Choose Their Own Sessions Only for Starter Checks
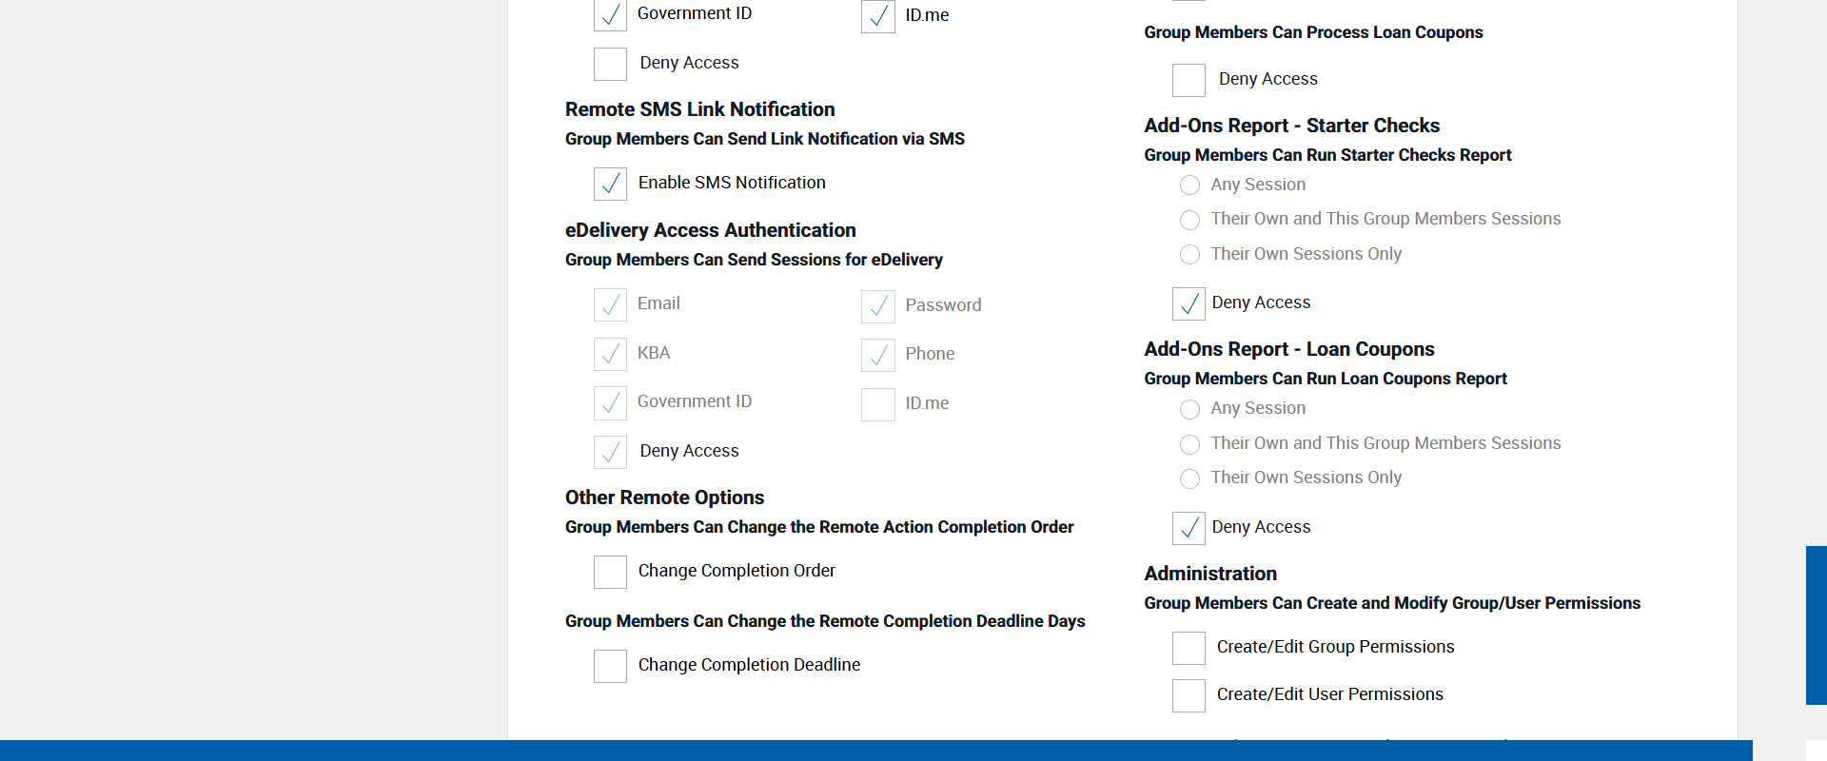 [1189, 255]
